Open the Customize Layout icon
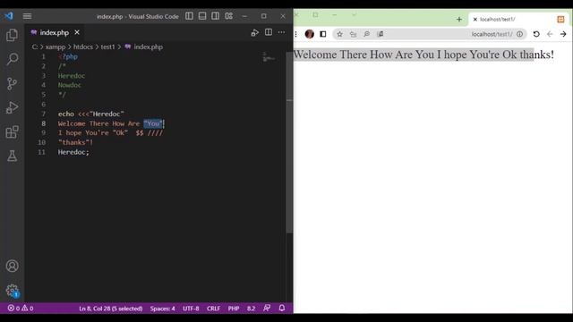This screenshot has width=573, height=322. tap(229, 16)
